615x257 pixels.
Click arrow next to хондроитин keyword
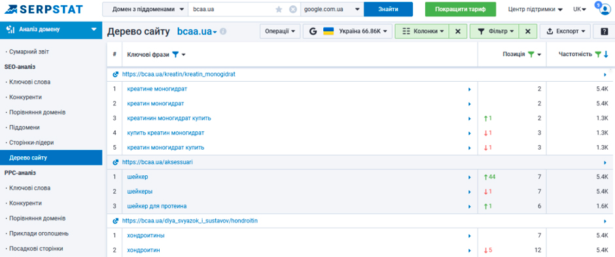click(469, 250)
